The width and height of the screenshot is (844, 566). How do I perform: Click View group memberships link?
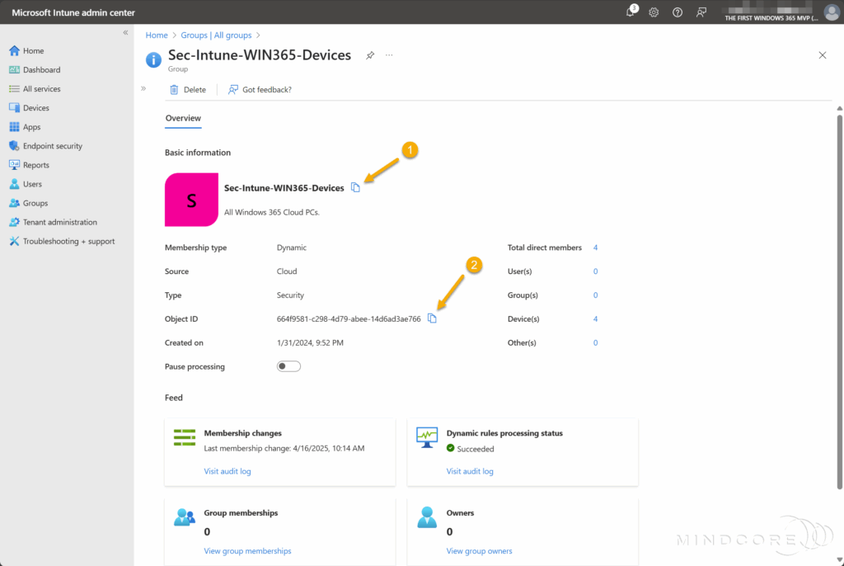pos(247,551)
